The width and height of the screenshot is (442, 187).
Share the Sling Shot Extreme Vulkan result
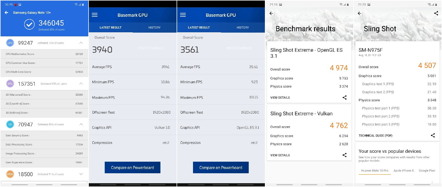pyautogui.click(x=345, y=155)
